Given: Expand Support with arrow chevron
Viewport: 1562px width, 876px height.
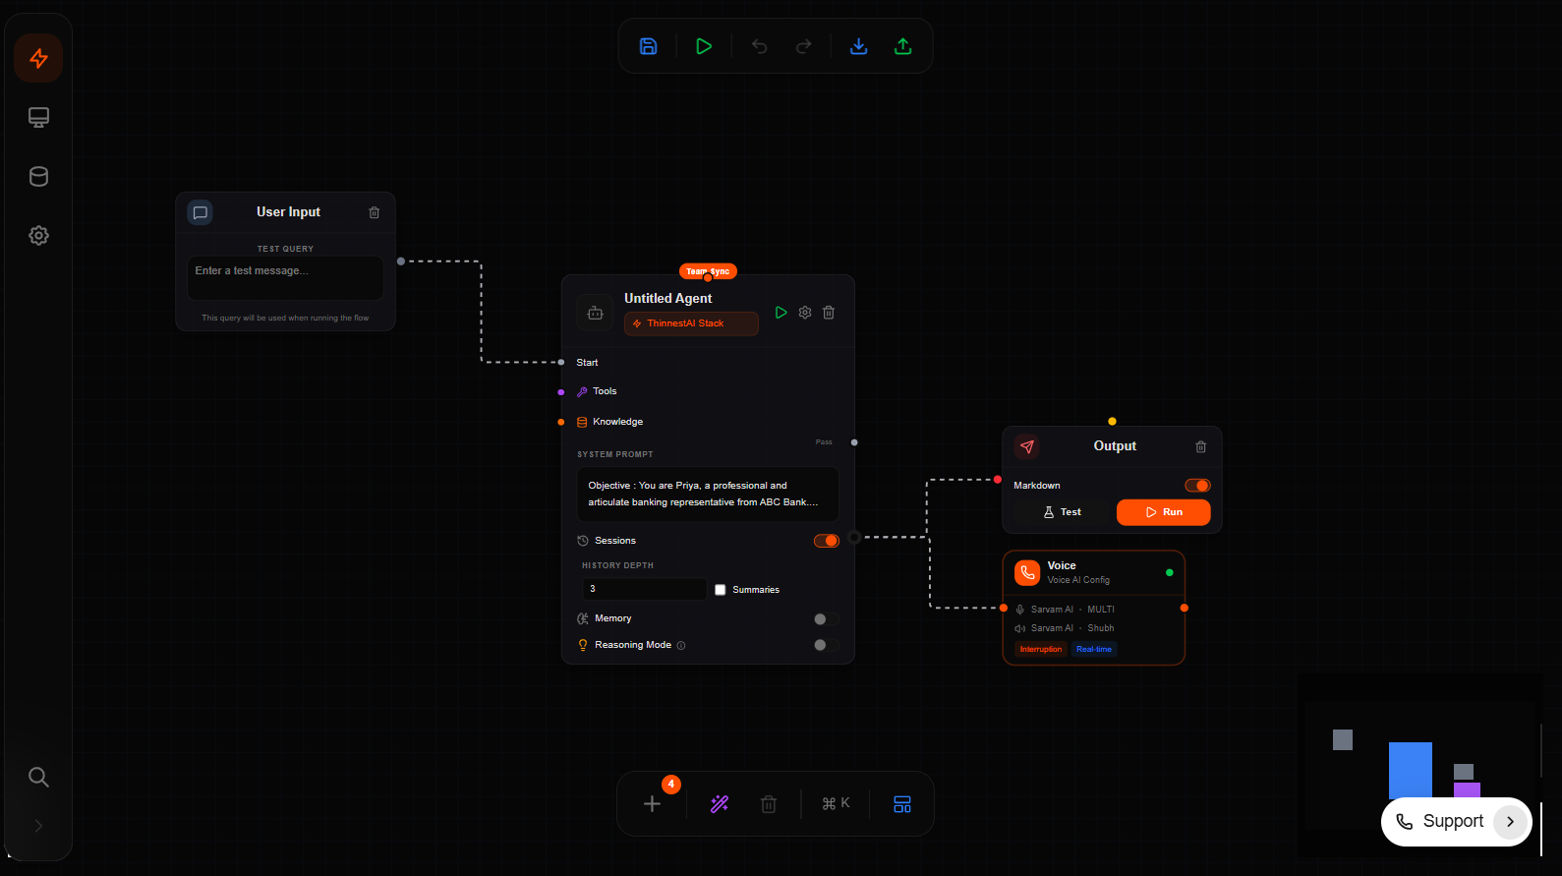Looking at the screenshot, I should [x=1511, y=822].
